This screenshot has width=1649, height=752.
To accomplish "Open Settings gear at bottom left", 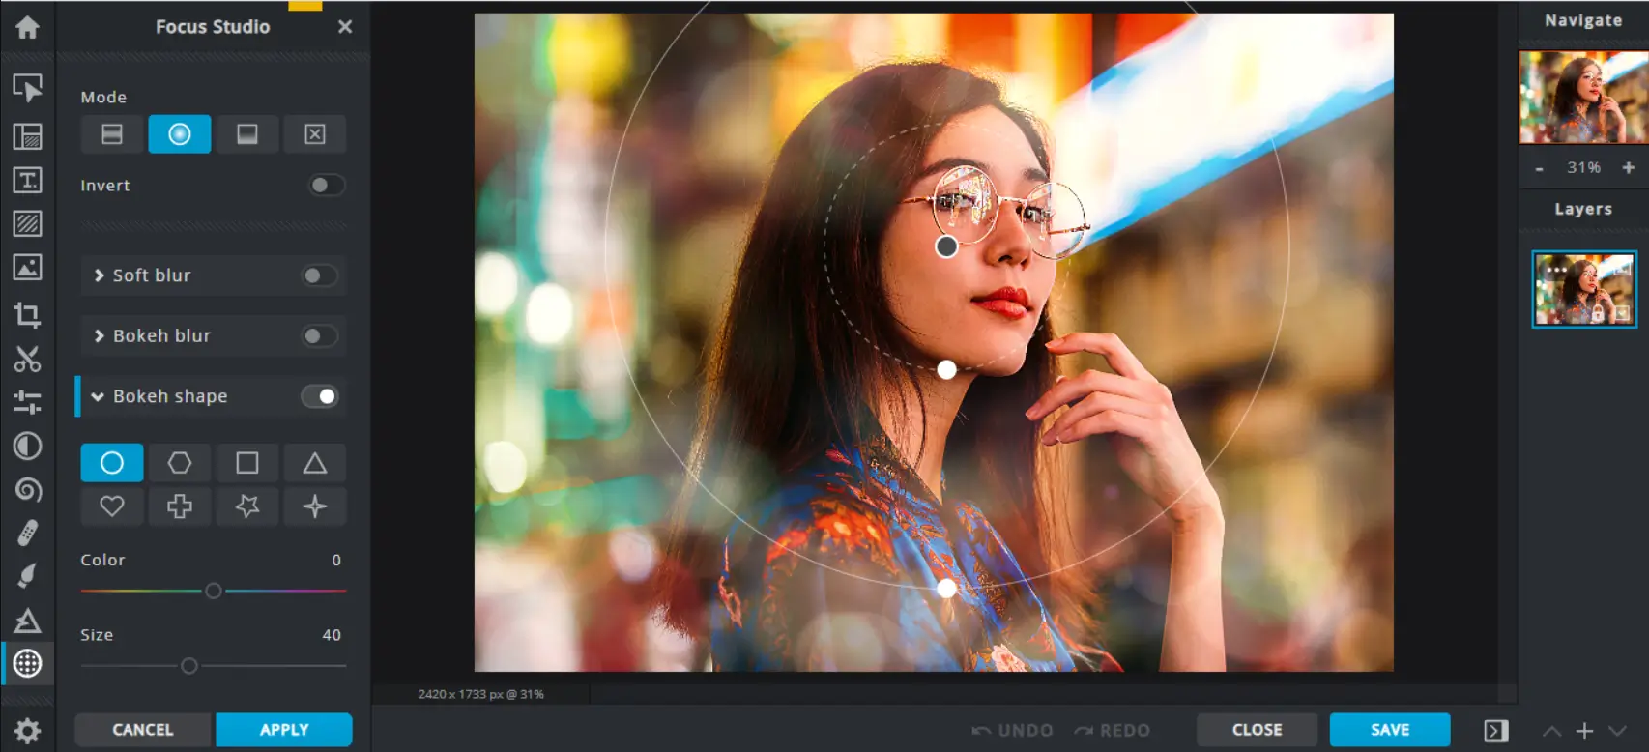I will click(27, 731).
